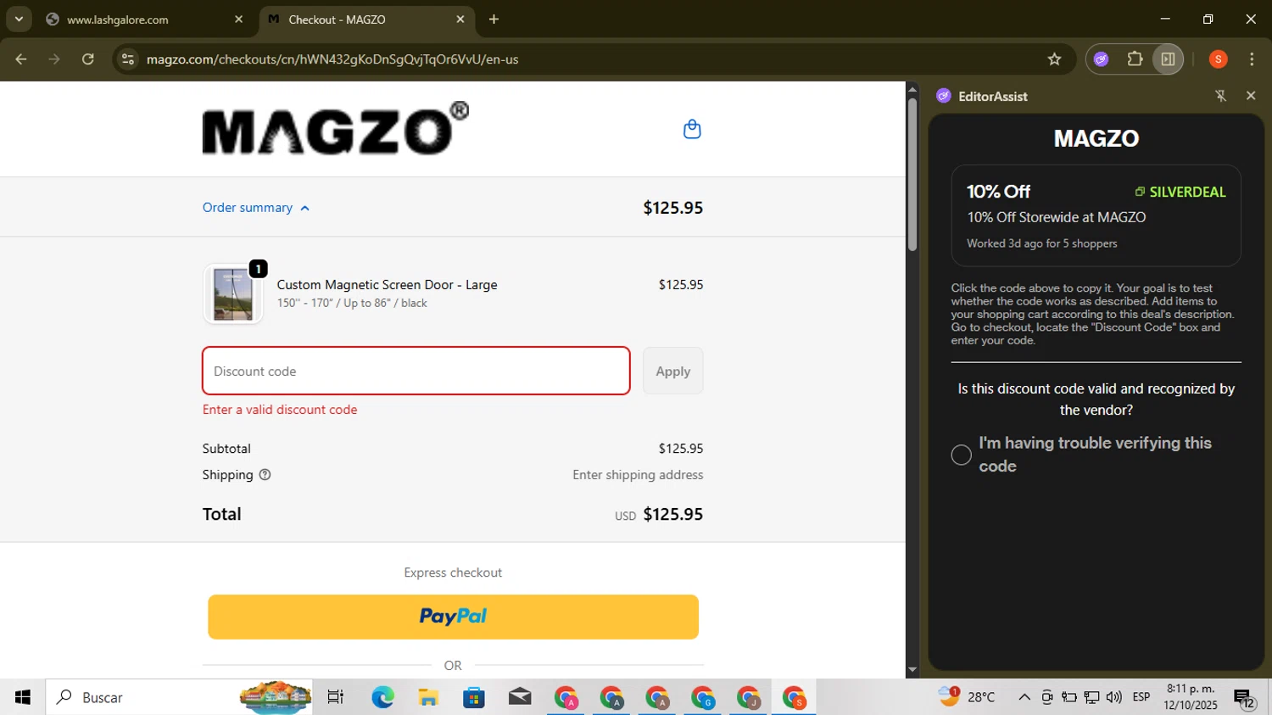Click the MAGZO store logo
Viewport: 1272px width, 715px height.
(x=335, y=129)
